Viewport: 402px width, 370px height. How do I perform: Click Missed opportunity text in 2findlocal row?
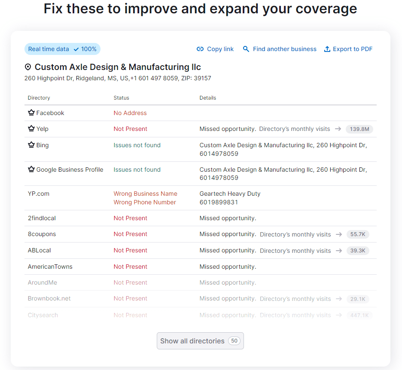pyautogui.click(x=228, y=218)
